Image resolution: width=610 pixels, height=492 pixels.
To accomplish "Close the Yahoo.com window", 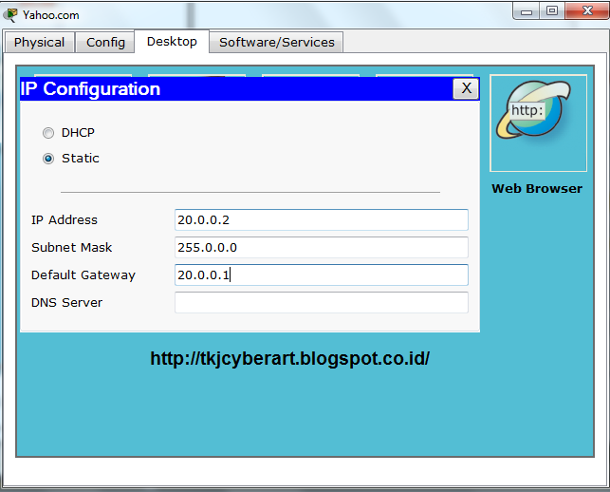I will [587, 10].
